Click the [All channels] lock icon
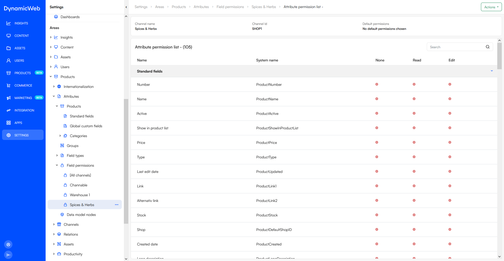 pos(65,175)
